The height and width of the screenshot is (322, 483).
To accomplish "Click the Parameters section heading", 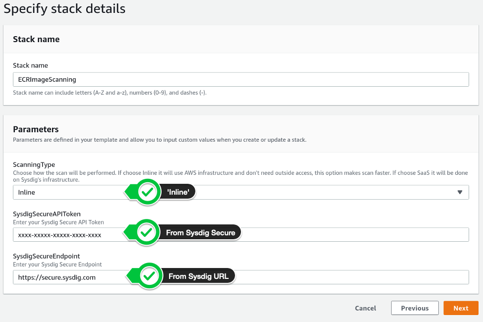I will tap(36, 129).
